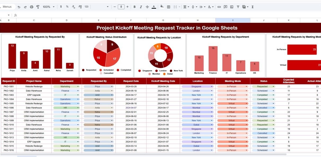Open the Functions sigma icon

[252, 7]
